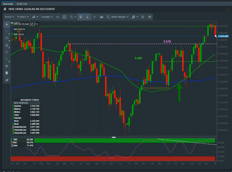The width and height of the screenshot is (232, 172).
Task: Click the Cierre 3.626,660 row
Action: (26, 115)
